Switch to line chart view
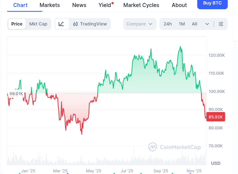238x174 pixels. (x=61, y=24)
